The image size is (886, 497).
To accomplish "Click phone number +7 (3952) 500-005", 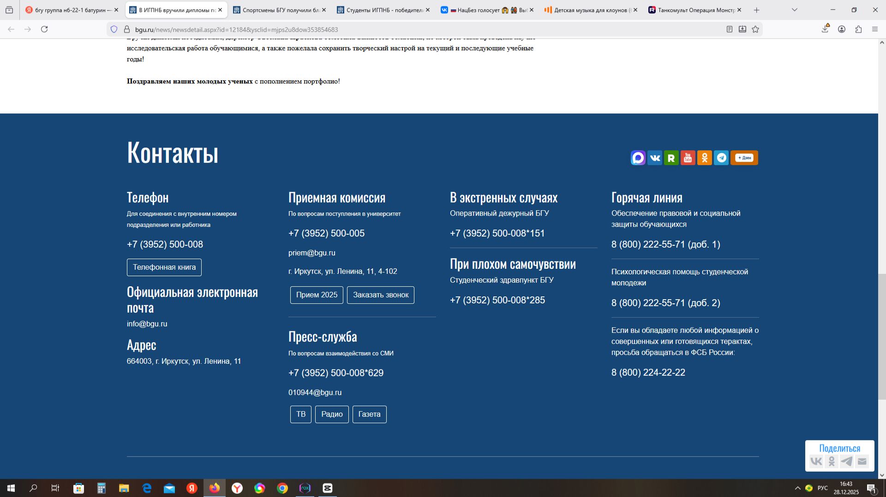I will point(327,233).
